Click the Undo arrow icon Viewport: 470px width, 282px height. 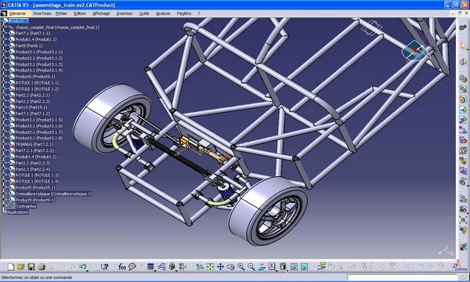point(83,266)
